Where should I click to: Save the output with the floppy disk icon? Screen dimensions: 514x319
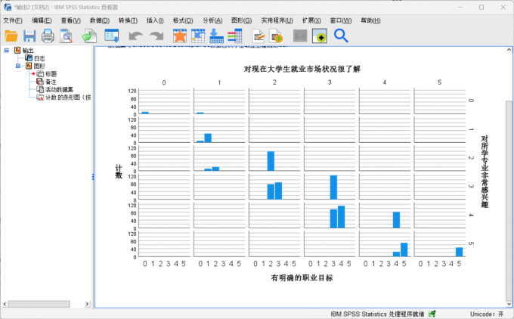pyautogui.click(x=29, y=36)
